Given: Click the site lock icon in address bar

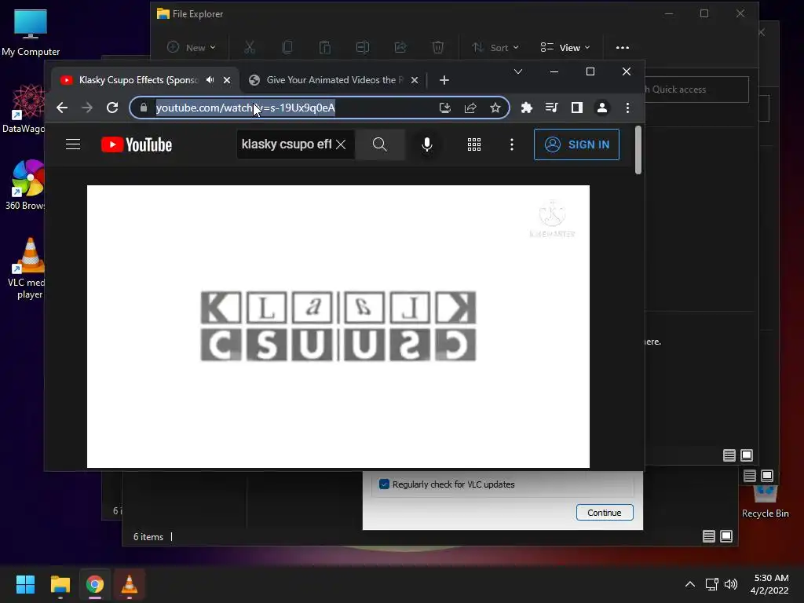Looking at the screenshot, I should pos(144,108).
